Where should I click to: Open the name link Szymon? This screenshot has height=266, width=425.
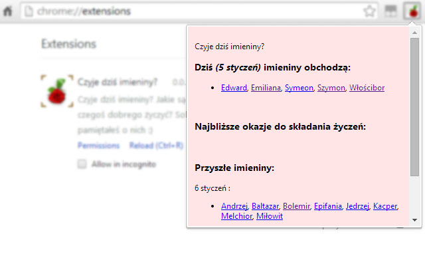[x=331, y=88]
